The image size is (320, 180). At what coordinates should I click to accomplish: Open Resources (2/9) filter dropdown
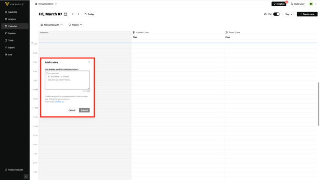[x=52, y=25]
